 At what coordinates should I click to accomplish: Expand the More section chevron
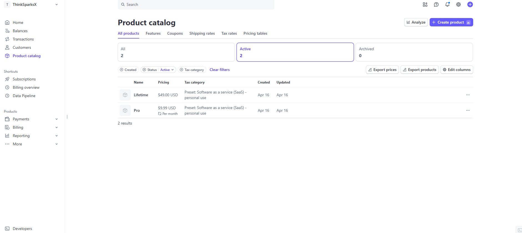click(57, 144)
